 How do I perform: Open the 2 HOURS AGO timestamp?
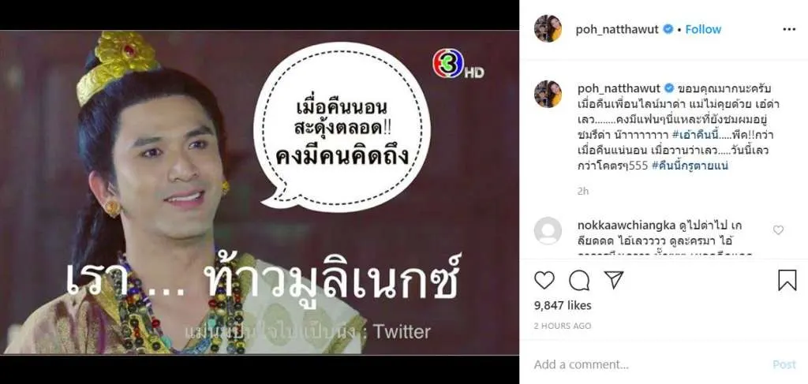pyautogui.click(x=562, y=326)
